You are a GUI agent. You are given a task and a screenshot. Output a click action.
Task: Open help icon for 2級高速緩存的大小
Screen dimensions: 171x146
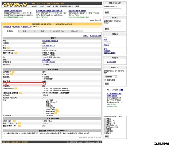pyautogui.click(x=20, y=93)
